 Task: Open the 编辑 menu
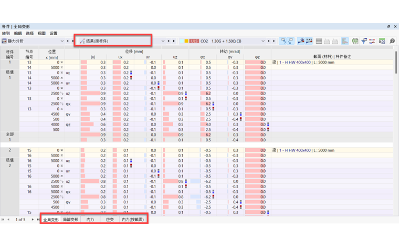coord(18,33)
